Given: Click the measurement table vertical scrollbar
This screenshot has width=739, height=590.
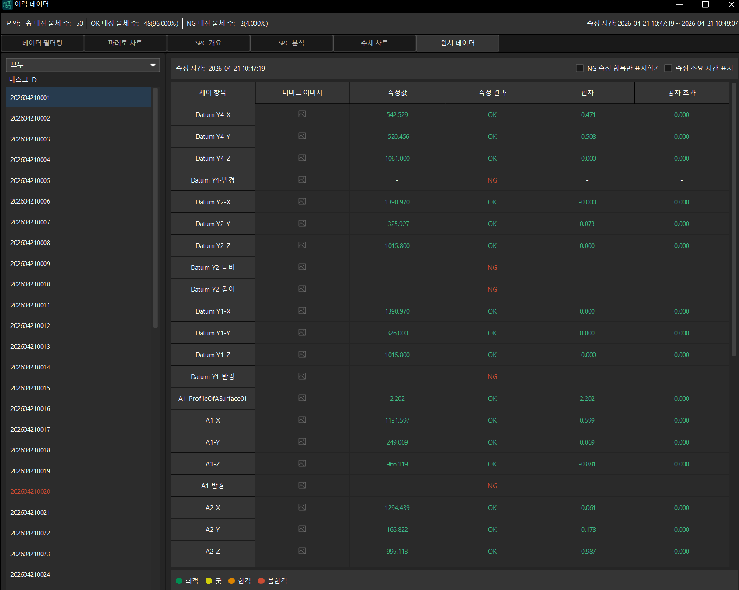Looking at the screenshot, I should [x=734, y=219].
